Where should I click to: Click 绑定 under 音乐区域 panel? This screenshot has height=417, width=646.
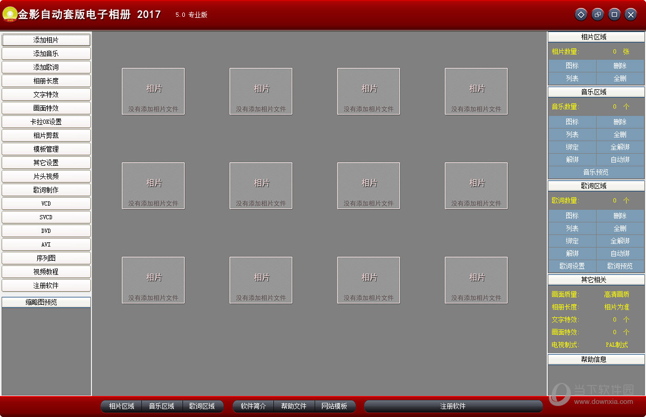coord(572,147)
